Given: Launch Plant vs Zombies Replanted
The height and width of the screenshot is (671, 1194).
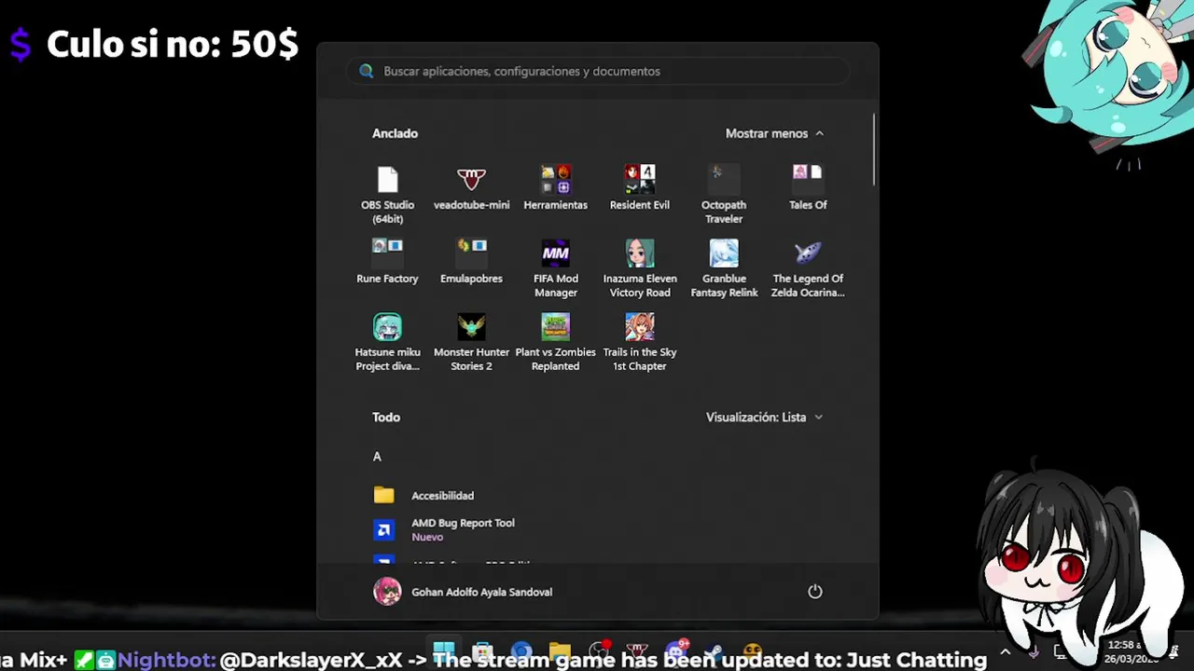Looking at the screenshot, I should point(555,342).
